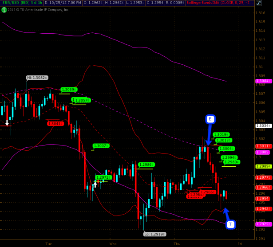Click the Wed label on time axis
This screenshot has height=247, width=273.
pyautogui.click(x=113, y=243)
